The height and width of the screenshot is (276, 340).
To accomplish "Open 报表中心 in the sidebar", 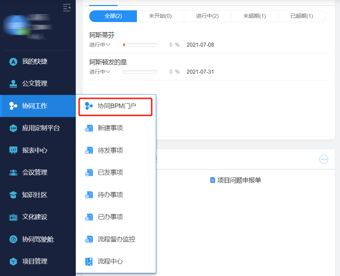I will (x=14, y=150).
